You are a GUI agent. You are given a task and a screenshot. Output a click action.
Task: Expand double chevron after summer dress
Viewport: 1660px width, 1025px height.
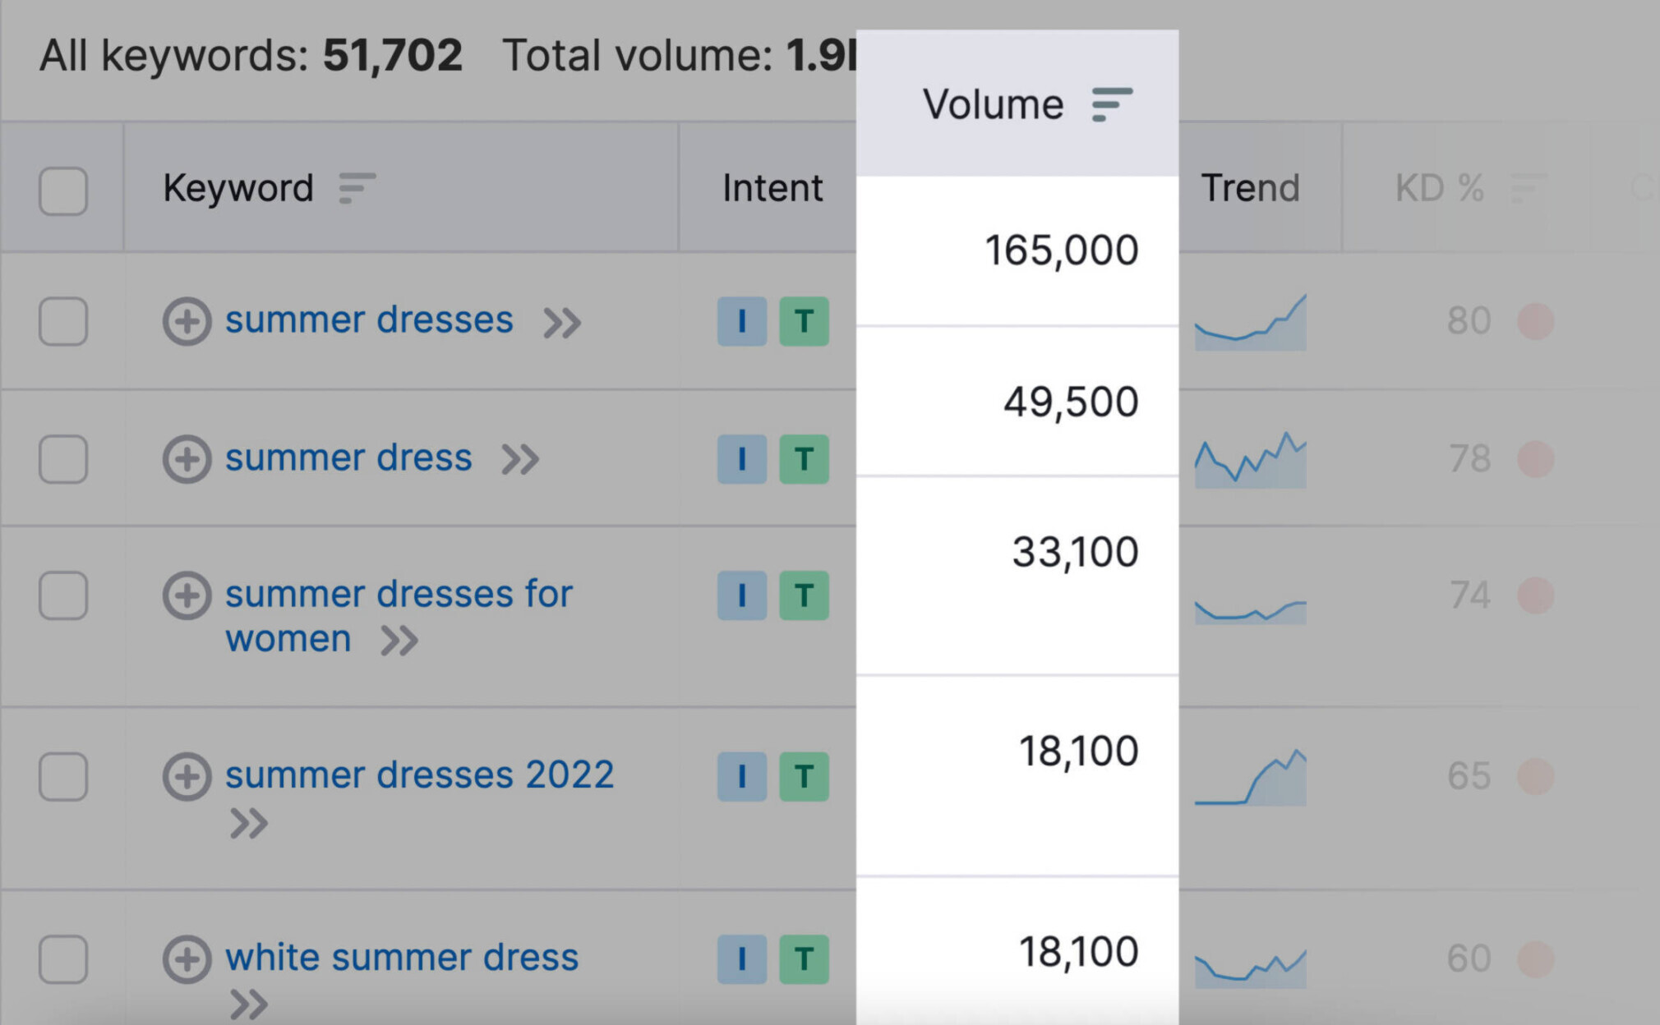click(x=520, y=460)
